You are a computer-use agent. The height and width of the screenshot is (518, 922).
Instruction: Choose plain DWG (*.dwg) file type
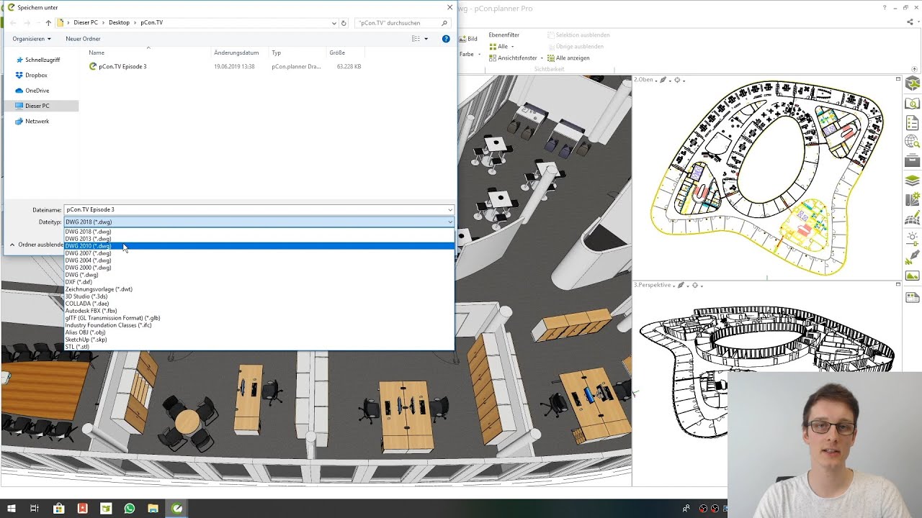click(259, 275)
